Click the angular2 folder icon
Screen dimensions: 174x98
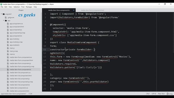tap(4, 14)
